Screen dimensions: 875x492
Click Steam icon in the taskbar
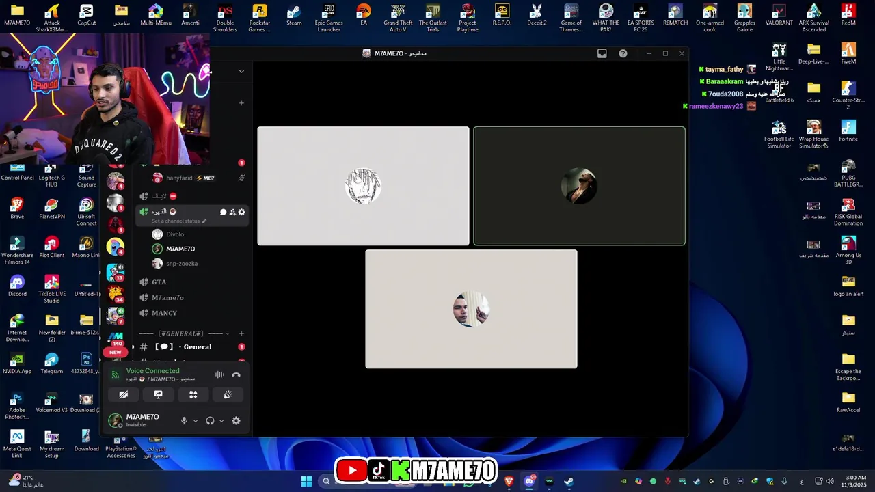(x=568, y=481)
